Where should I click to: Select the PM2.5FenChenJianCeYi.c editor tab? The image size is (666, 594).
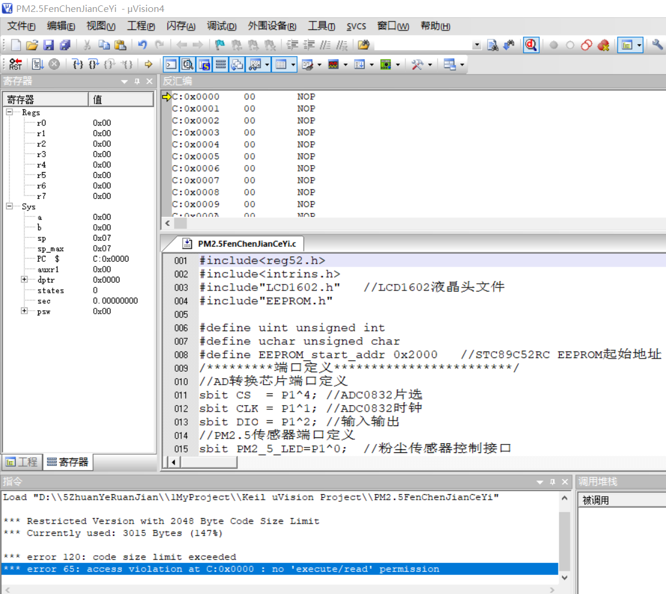(239, 244)
